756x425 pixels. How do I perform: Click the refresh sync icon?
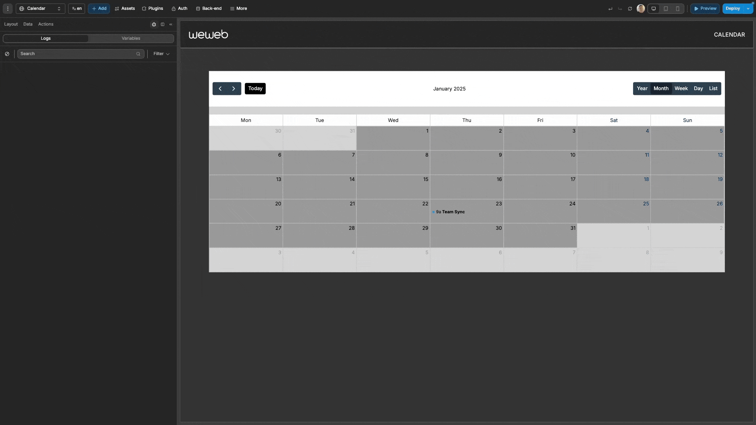point(630,9)
